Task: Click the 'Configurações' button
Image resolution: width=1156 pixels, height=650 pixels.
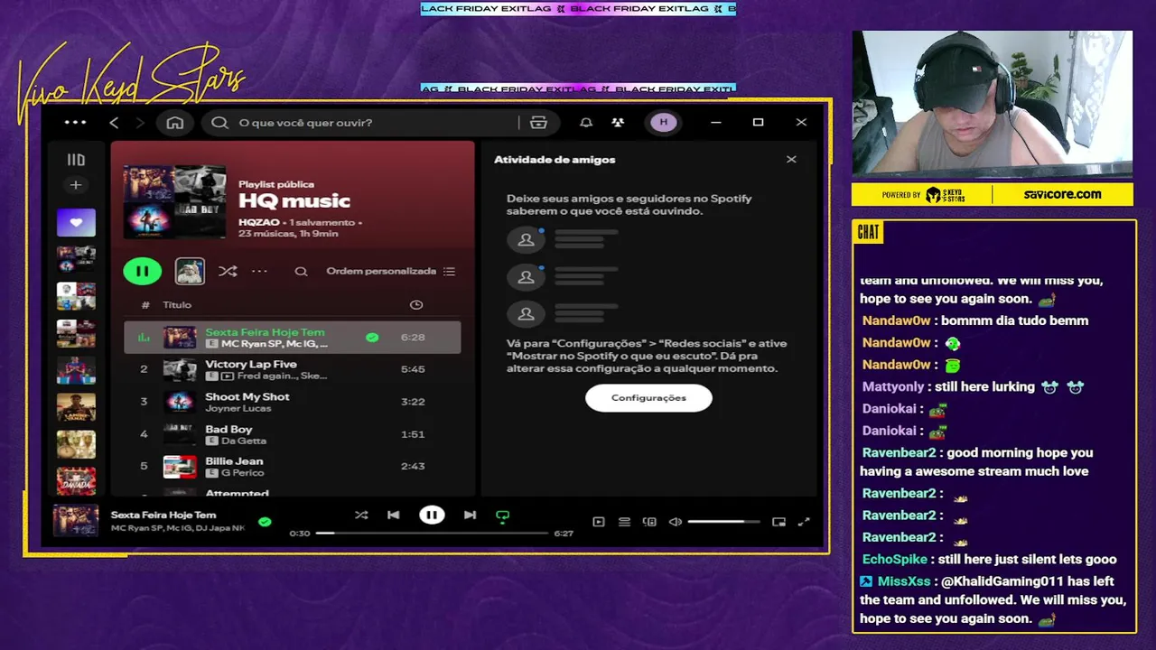Action: [648, 398]
